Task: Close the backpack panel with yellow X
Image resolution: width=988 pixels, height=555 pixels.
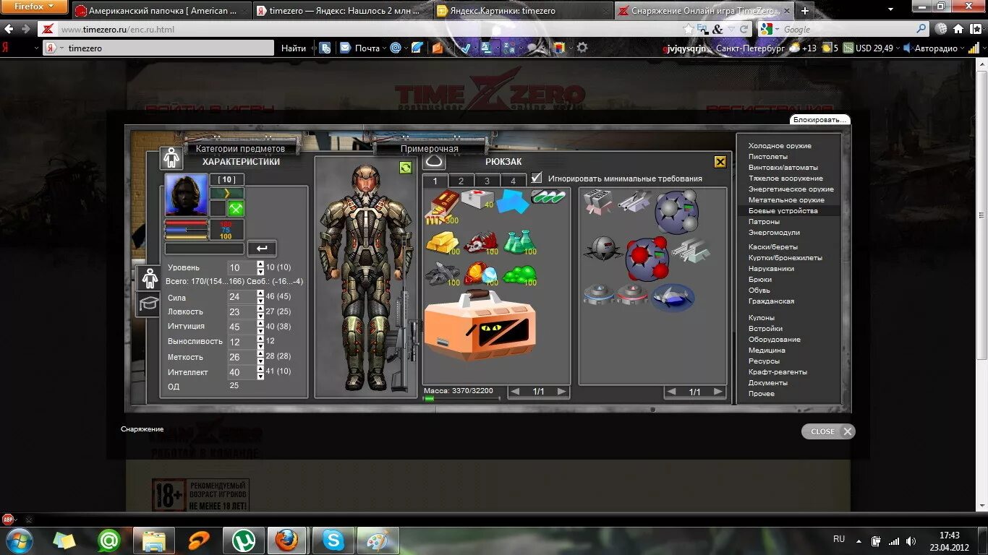Action: tap(720, 162)
